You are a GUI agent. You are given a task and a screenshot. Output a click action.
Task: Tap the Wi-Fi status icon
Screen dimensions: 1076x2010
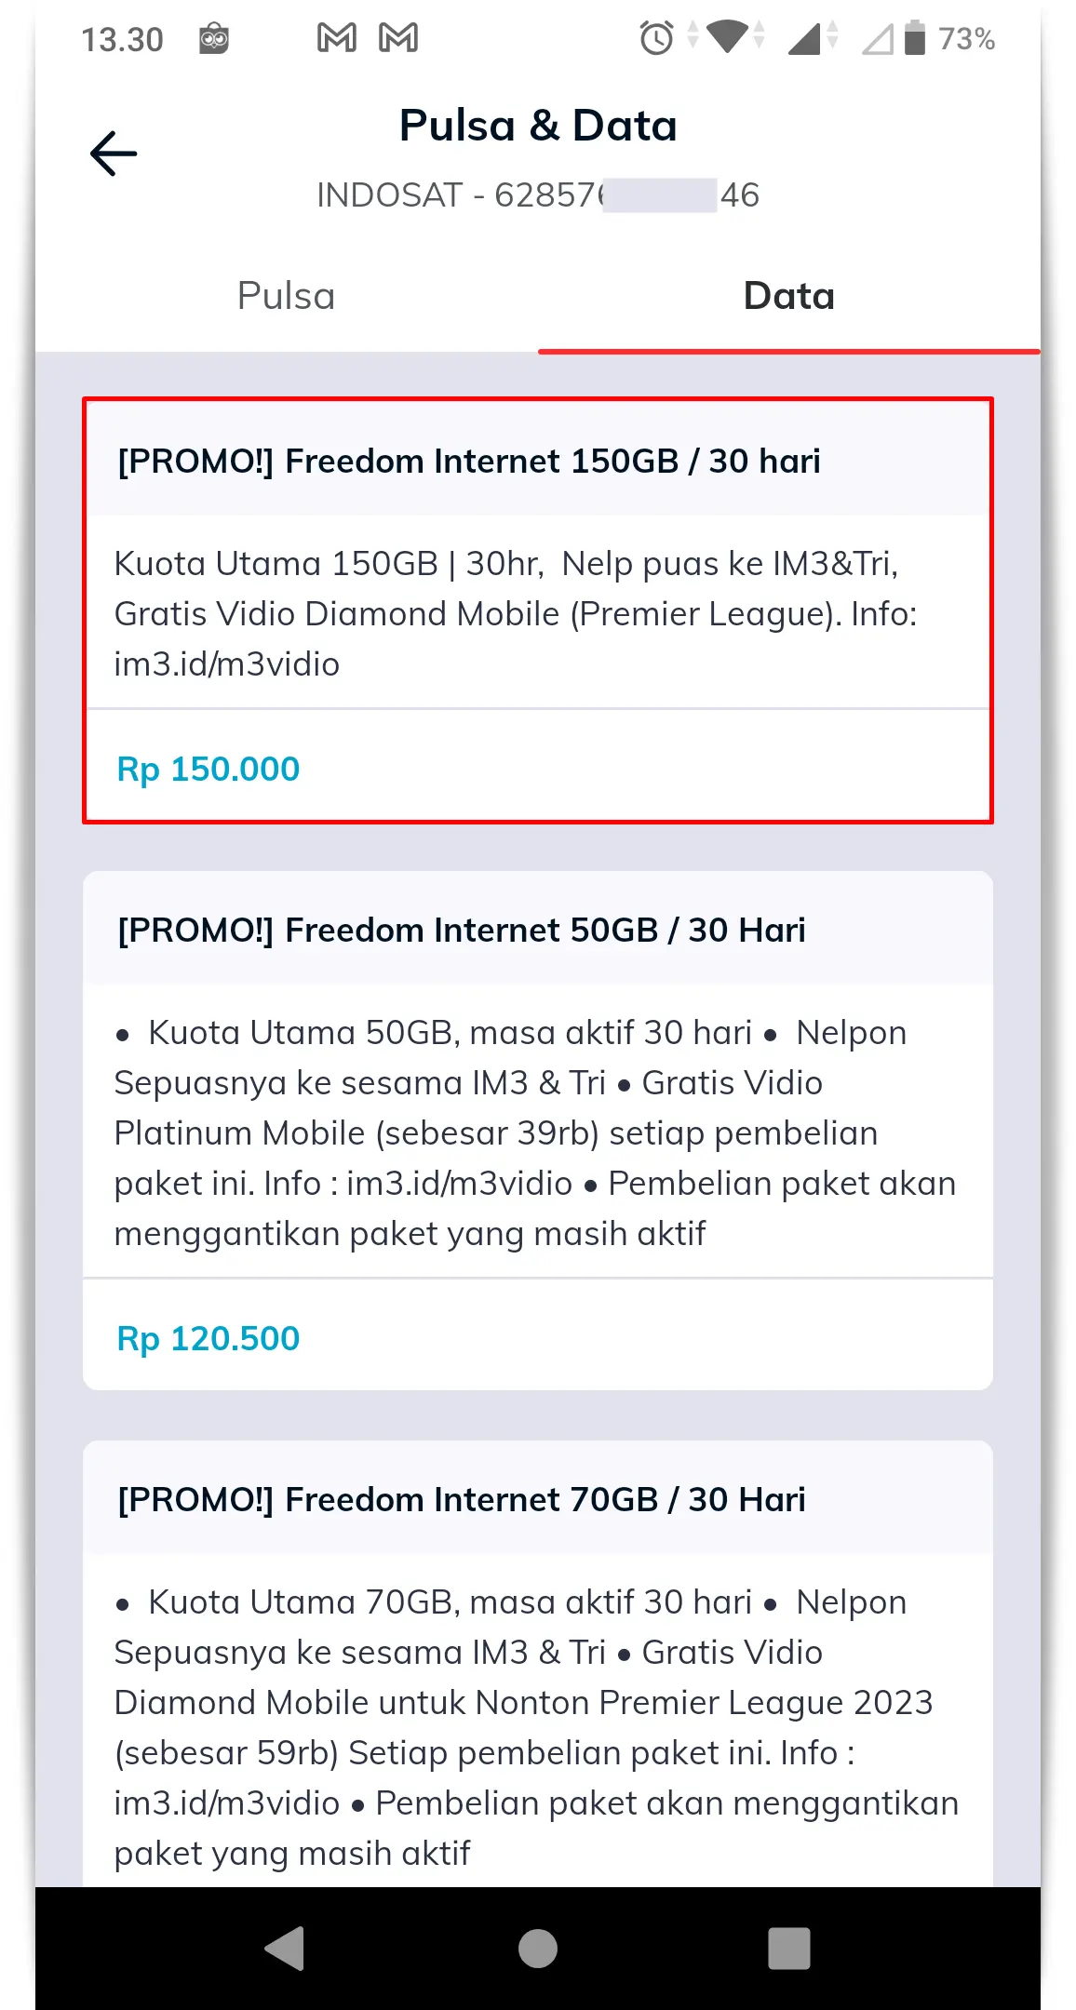pos(727,37)
